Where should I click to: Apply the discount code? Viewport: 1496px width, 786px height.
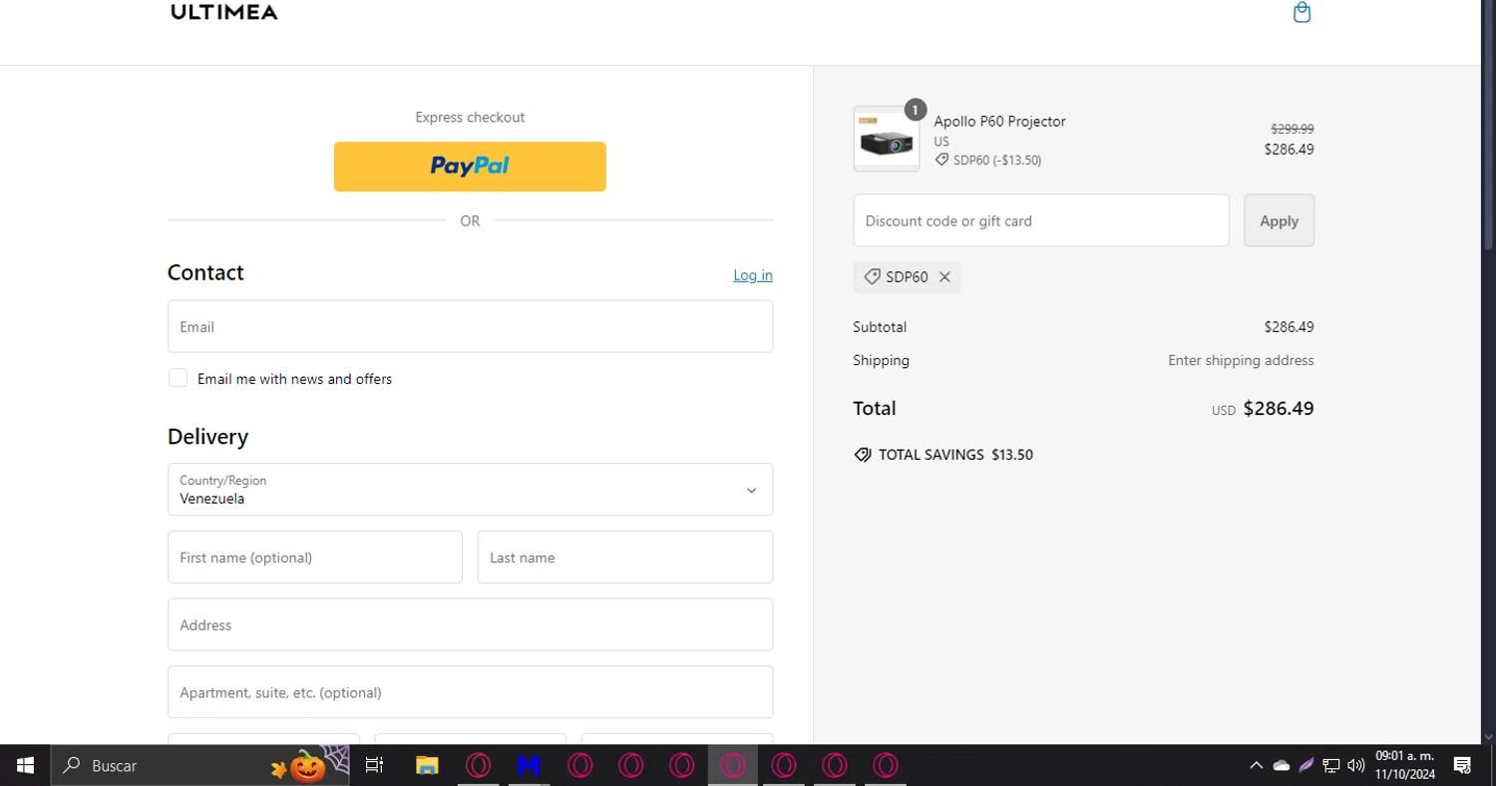[x=1279, y=220]
